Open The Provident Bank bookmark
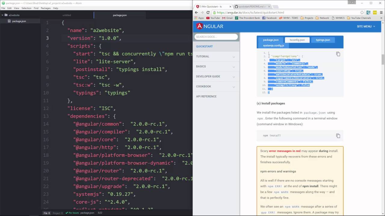 [248, 18]
